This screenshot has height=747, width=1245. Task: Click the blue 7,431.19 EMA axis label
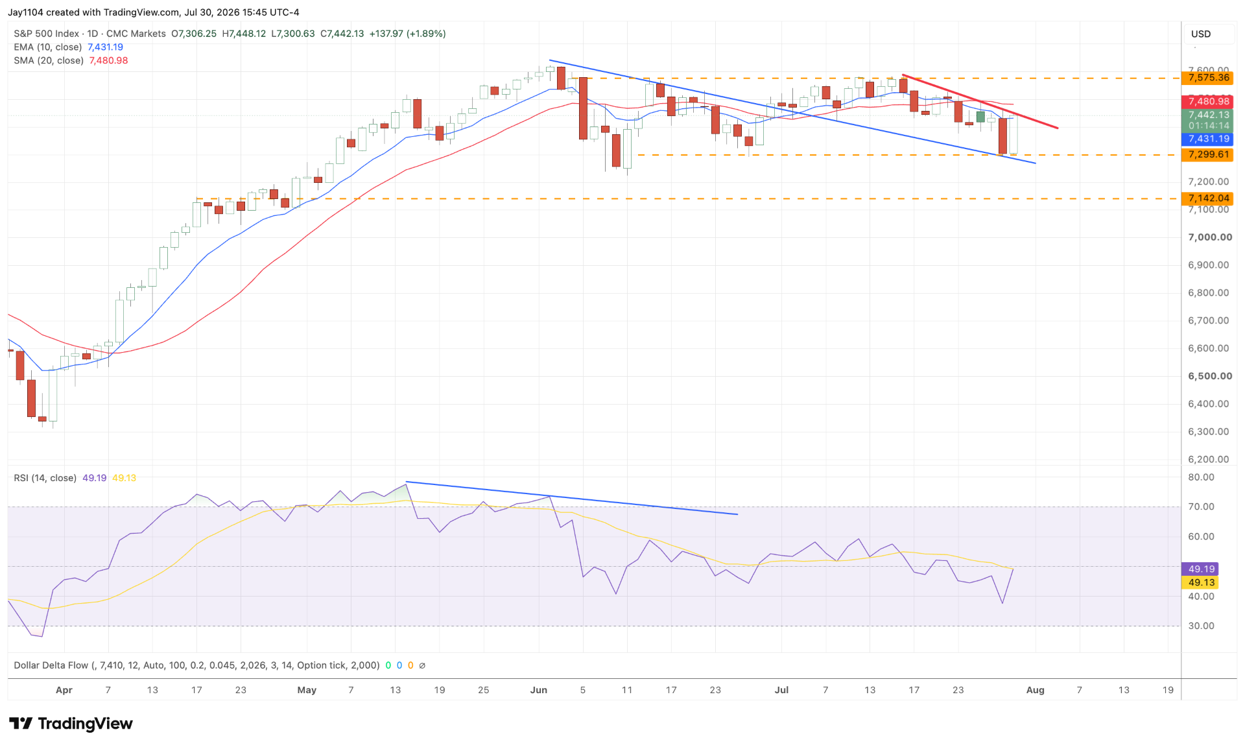[x=1208, y=139]
